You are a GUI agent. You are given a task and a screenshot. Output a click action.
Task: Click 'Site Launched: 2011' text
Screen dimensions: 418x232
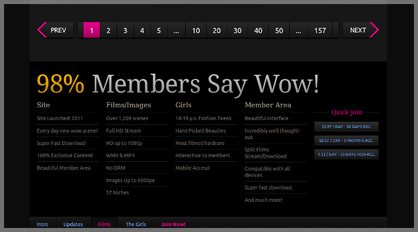click(x=60, y=118)
